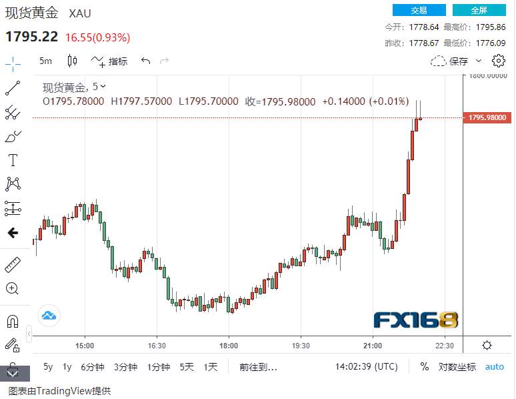Image resolution: width=516 pixels, height=399 pixels.
Task: Click the left-pointing back arrow icon
Action: (x=13, y=233)
